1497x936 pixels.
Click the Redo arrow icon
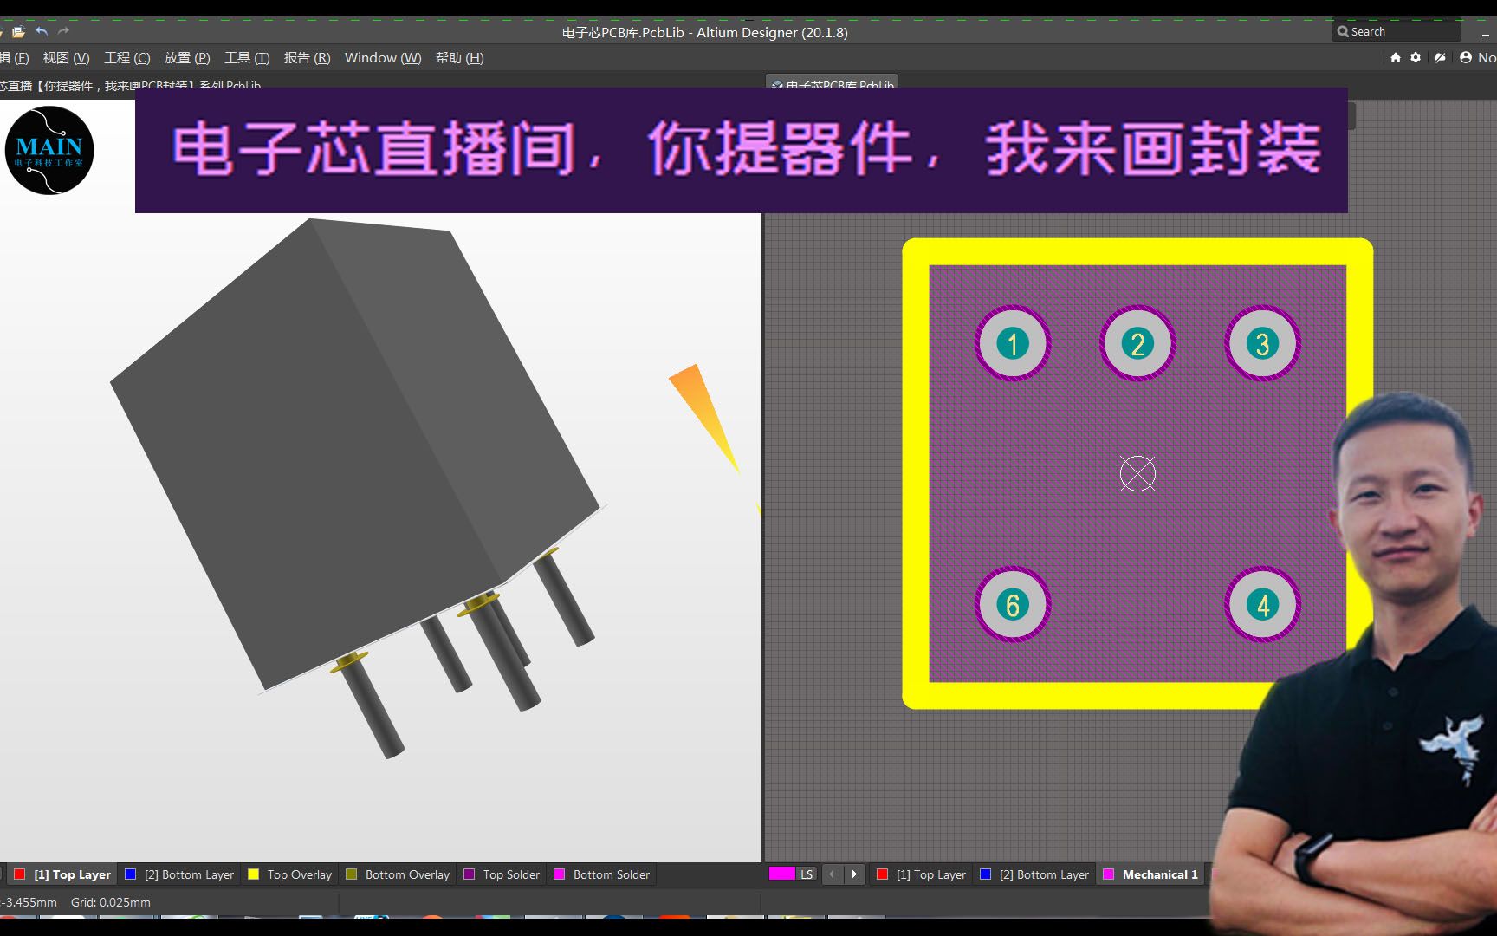point(63,31)
